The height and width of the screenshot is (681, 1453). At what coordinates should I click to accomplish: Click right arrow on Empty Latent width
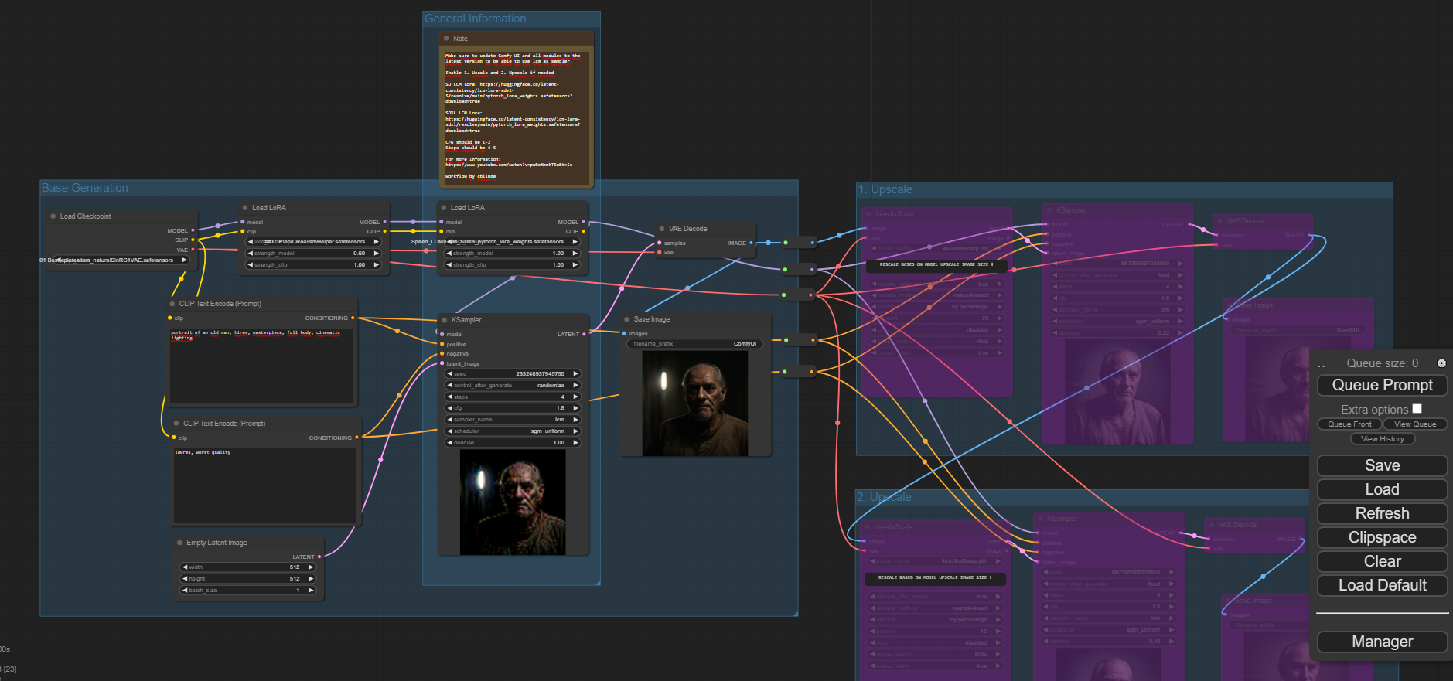click(311, 567)
